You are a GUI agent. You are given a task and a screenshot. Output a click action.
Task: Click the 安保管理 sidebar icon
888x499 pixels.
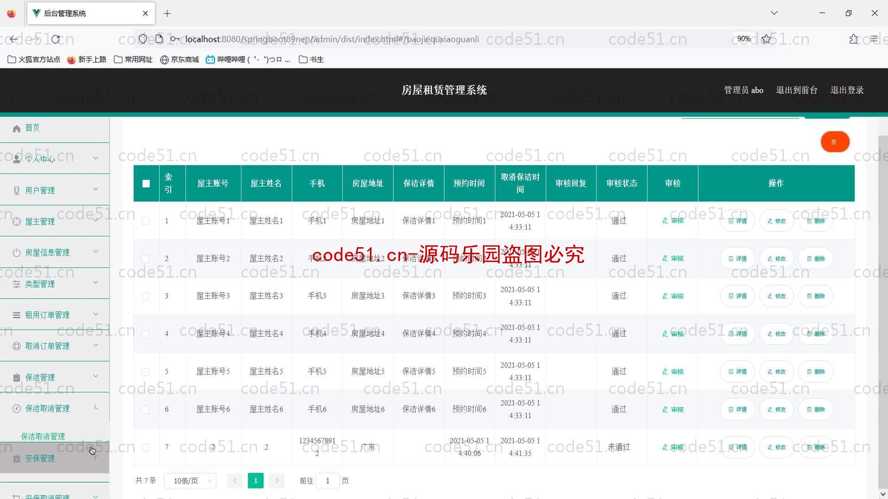coord(17,458)
